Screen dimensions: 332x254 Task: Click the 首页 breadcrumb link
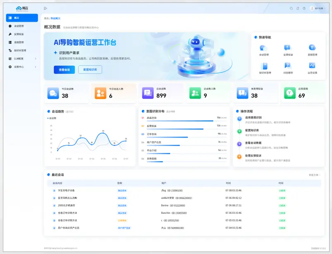[46, 19]
